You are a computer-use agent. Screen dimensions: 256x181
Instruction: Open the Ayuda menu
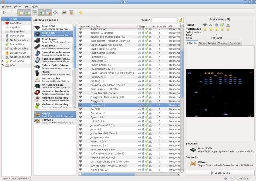(x=35, y=6)
